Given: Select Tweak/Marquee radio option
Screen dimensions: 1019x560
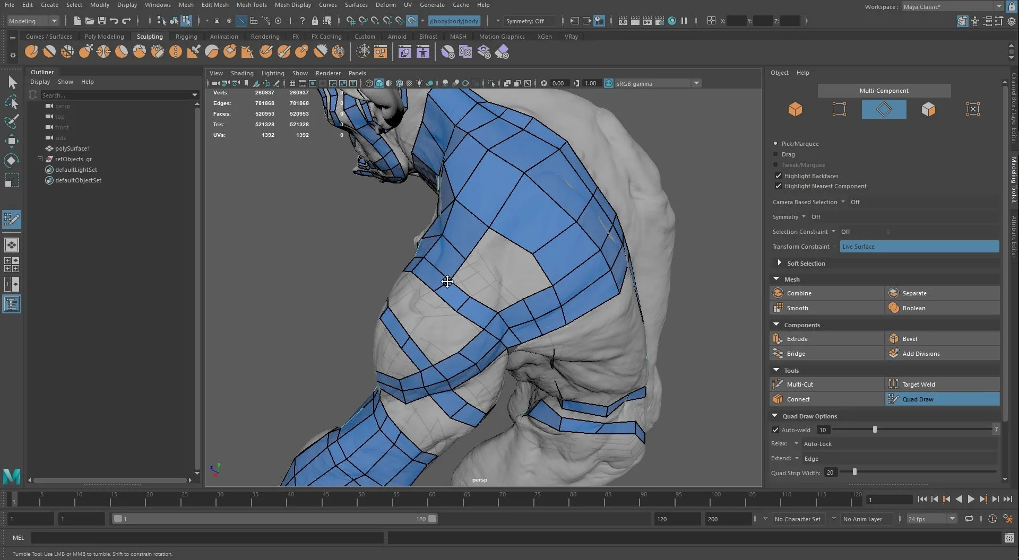Looking at the screenshot, I should (775, 165).
